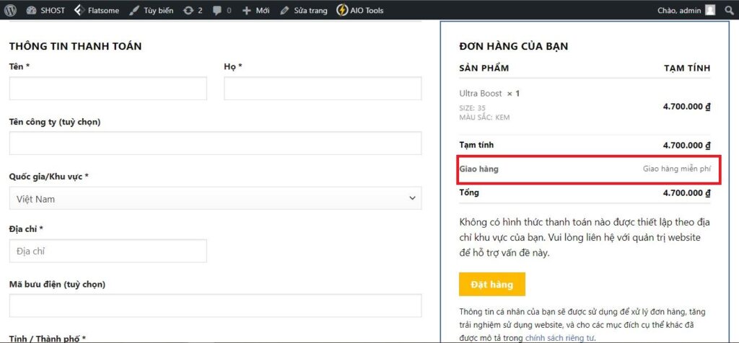Viewport: 739px width, 343px height.
Task: Open the AIO Tools lightning icon
Action: pyautogui.click(x=344, y=11)
